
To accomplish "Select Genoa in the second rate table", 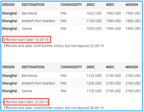I will coord(27,91).
